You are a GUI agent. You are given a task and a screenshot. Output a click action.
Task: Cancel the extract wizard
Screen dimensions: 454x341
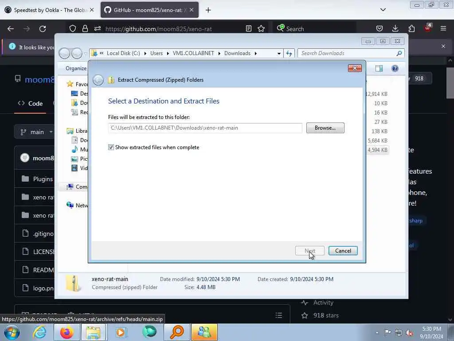pos(343,251)
